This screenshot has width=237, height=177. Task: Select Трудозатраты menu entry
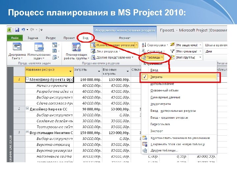(179, 104)
